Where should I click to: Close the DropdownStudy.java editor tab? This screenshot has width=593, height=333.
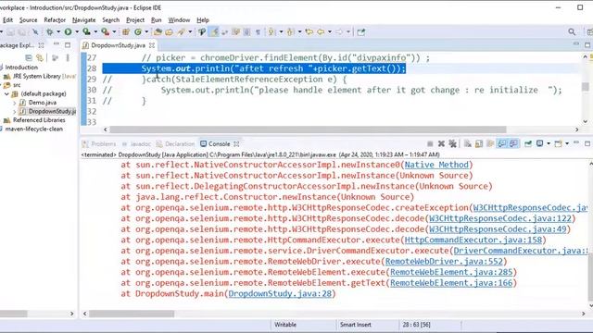[x=152, y=45]
